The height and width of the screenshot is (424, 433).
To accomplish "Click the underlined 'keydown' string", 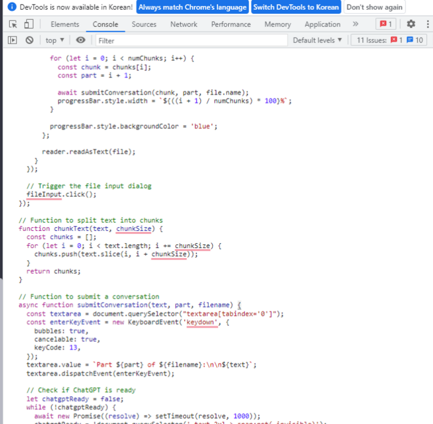I will pos(202,322).
